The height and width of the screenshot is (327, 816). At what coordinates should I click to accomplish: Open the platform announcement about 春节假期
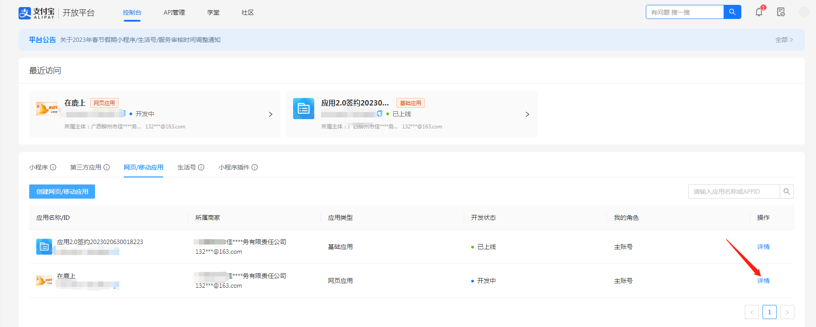pyautogui.click(x=140, y=40)
